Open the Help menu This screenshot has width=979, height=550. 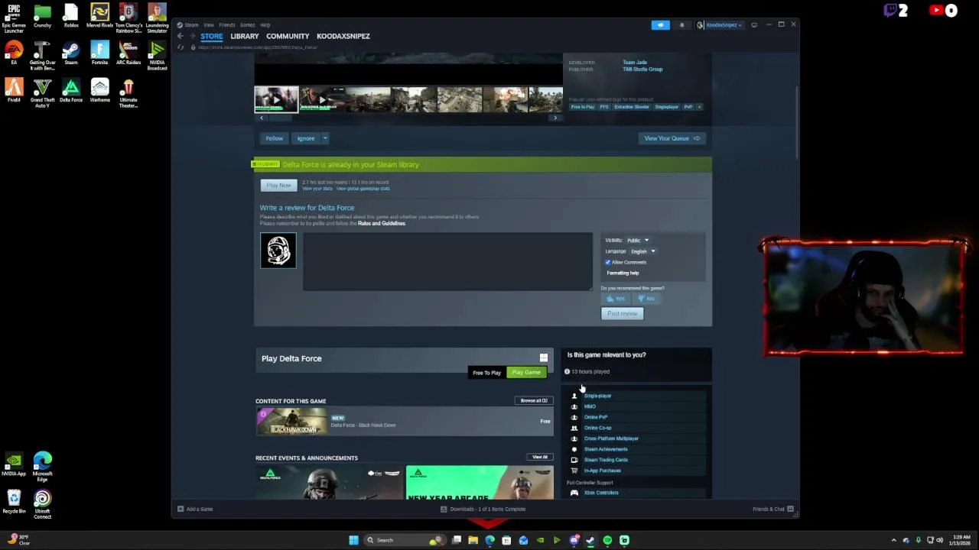[x=265, y=25]
